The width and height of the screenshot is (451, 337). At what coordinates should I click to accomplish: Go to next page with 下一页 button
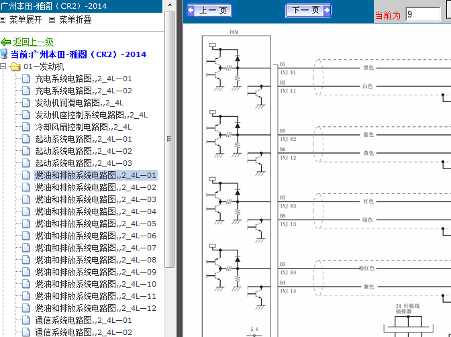click(x=308, y=10)
